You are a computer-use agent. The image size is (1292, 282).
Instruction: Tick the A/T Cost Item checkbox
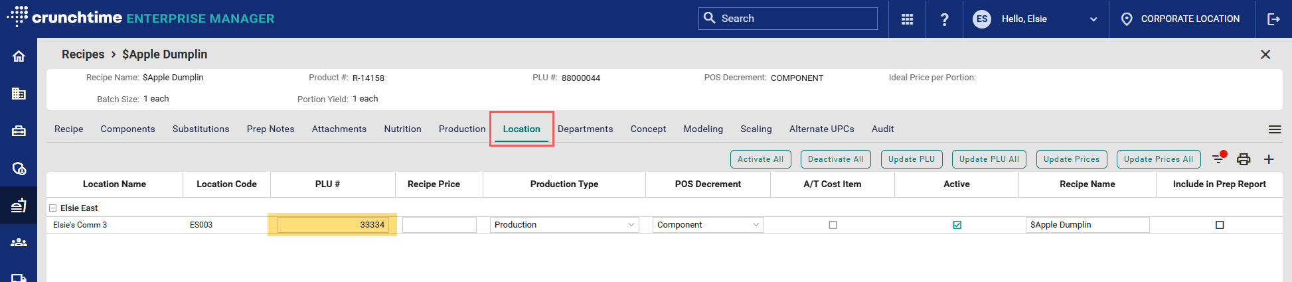(833, 225)
